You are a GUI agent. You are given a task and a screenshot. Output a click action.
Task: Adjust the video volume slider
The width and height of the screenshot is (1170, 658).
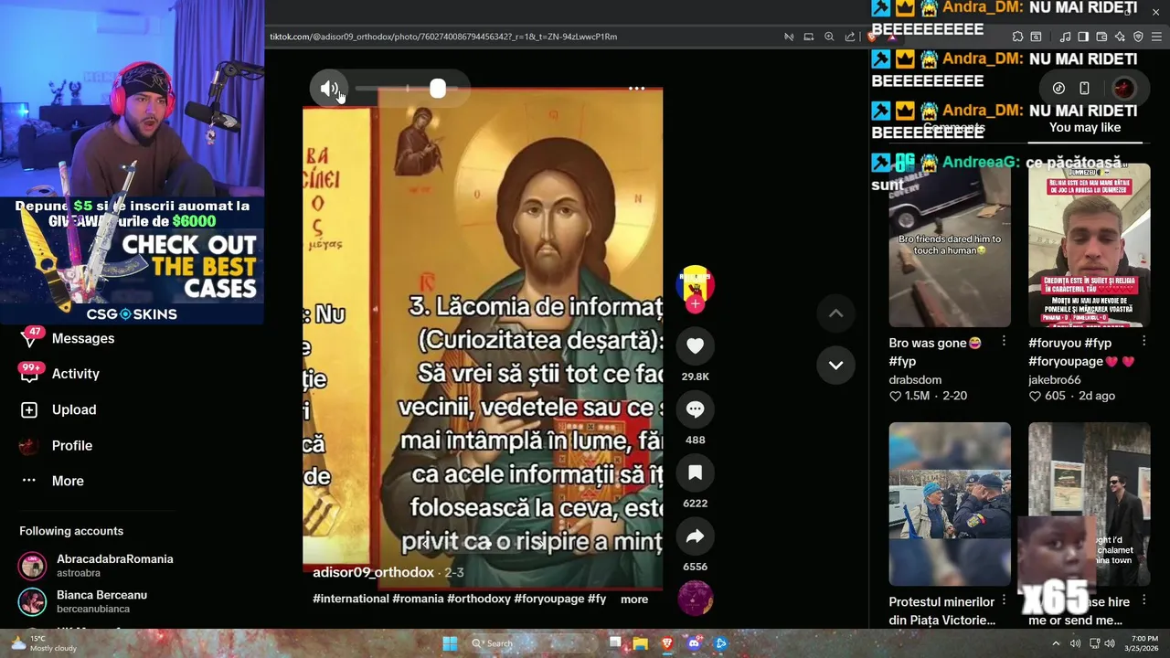click(x=408, y=89)
